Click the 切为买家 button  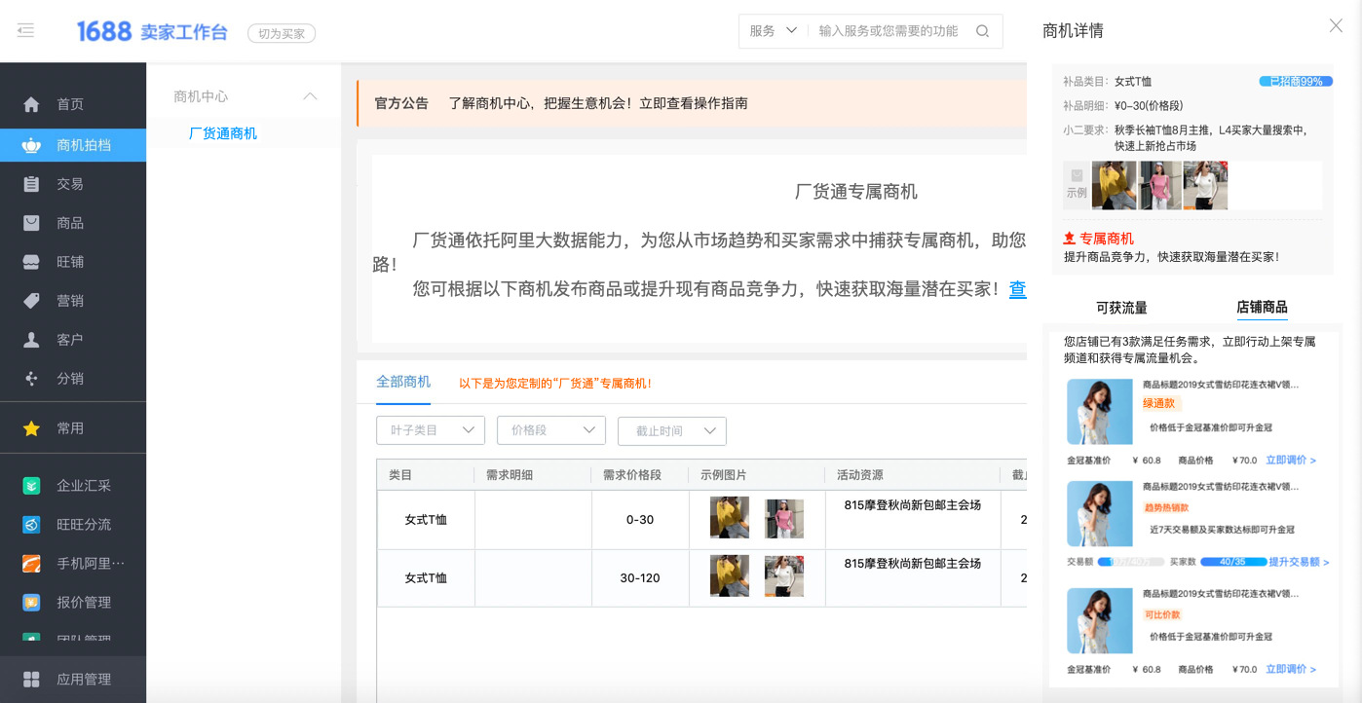[282, 33]
